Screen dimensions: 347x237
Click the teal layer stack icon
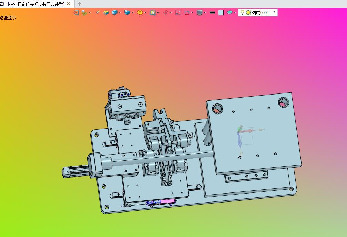(229, 13)
